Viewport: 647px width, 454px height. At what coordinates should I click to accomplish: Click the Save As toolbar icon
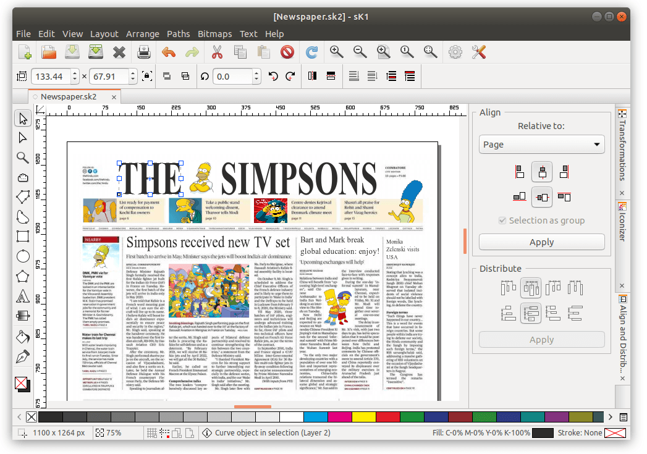click(96, 53)
